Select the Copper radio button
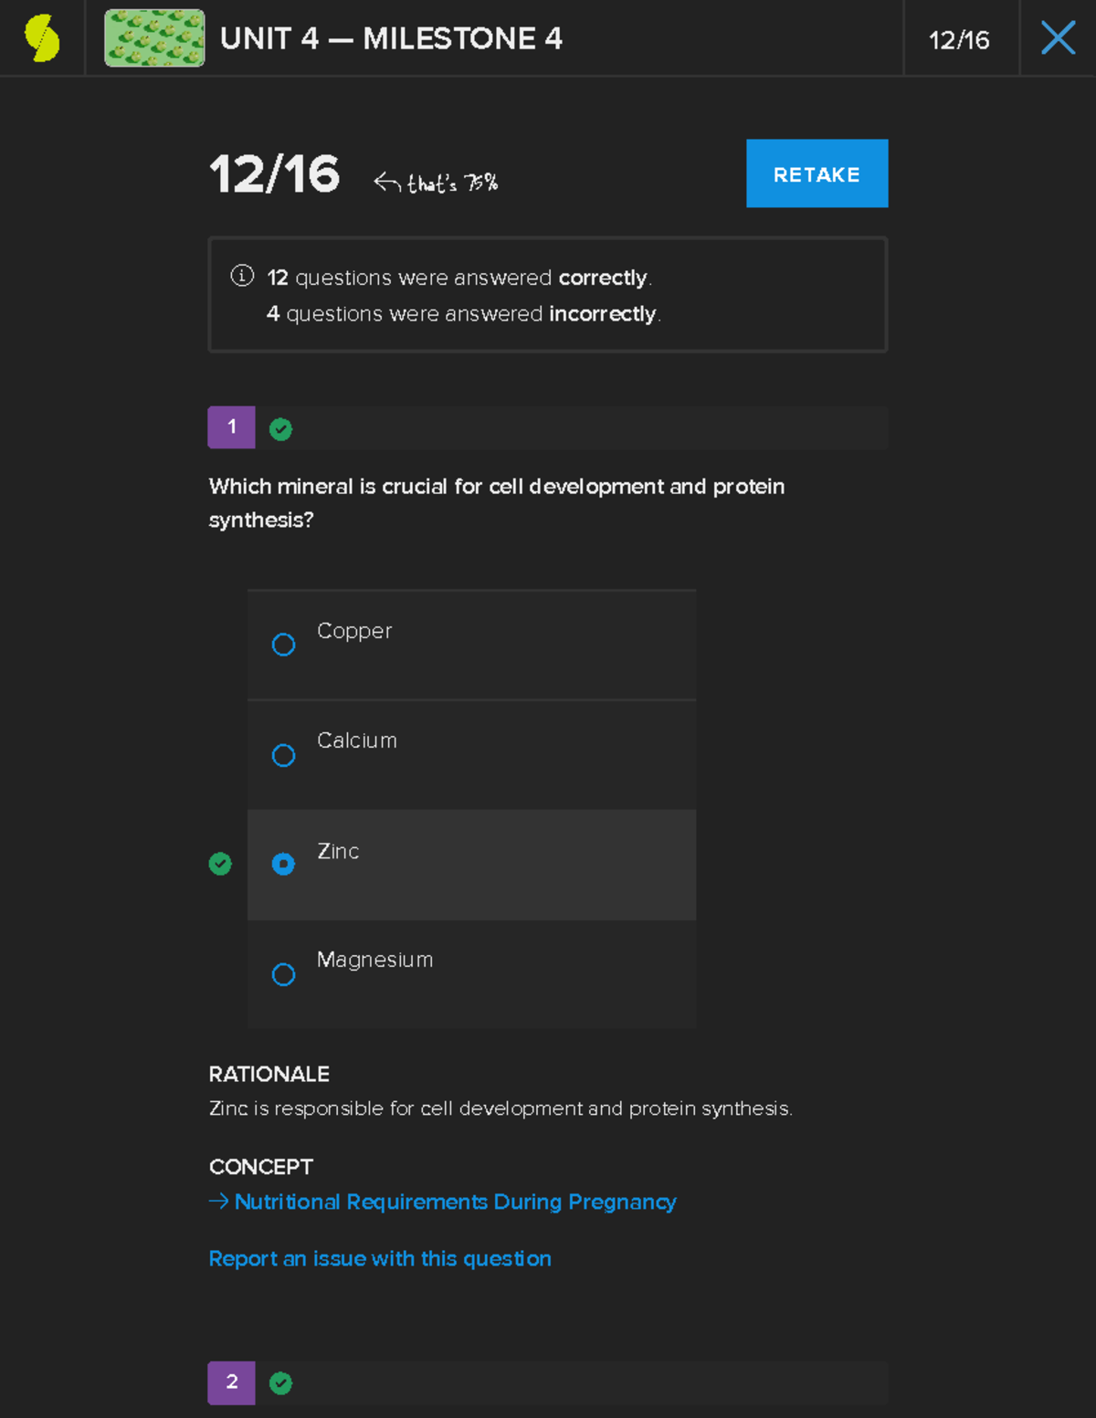This screenshot has height=1418, width=1096. (284, 645)
